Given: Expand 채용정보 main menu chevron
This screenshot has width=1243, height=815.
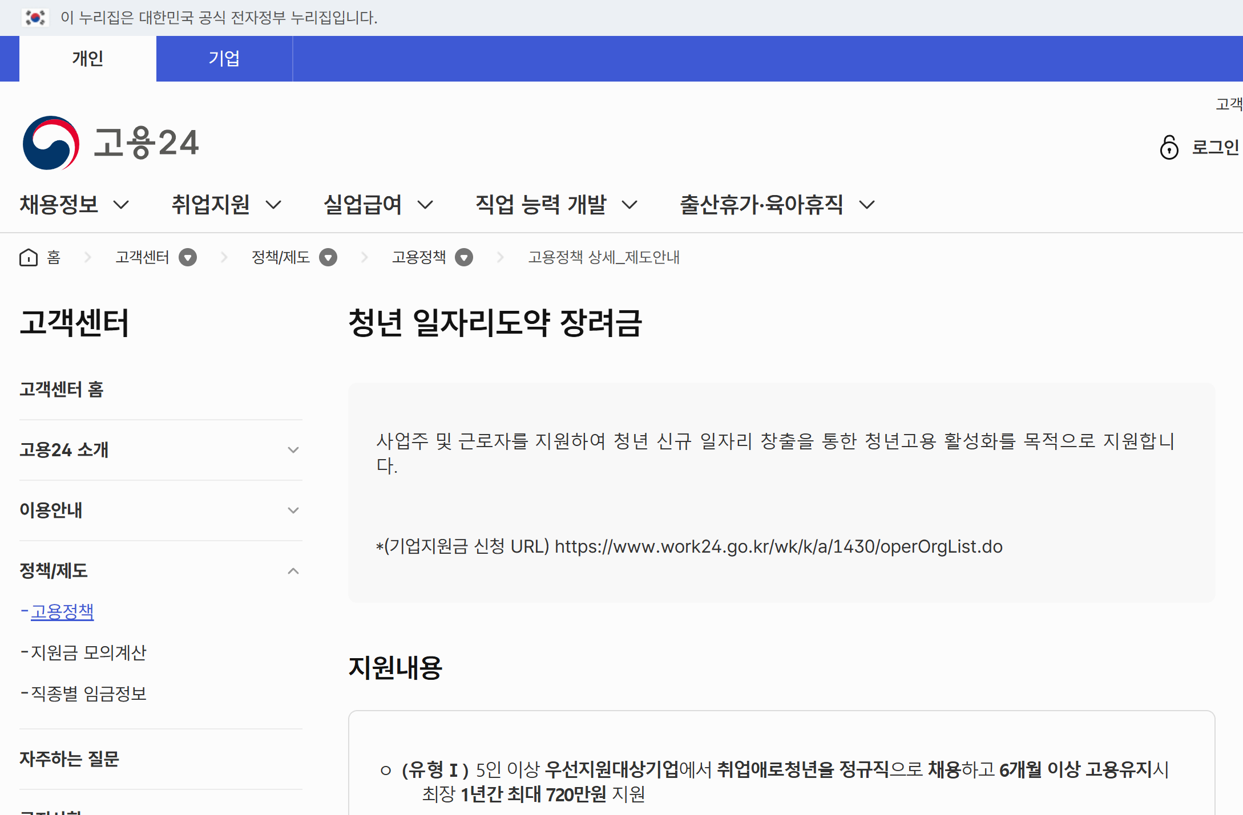Looking at the screenshot, I should [x=121, y=205].
